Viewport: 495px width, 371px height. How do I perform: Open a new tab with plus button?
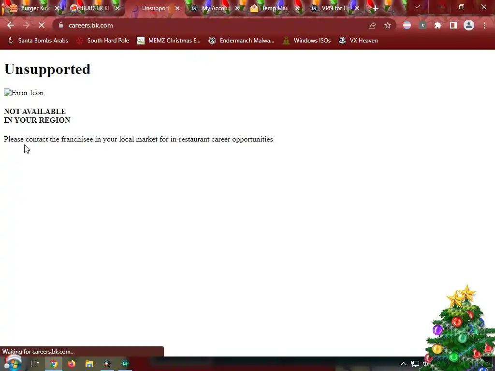click(x=375, y=9)
